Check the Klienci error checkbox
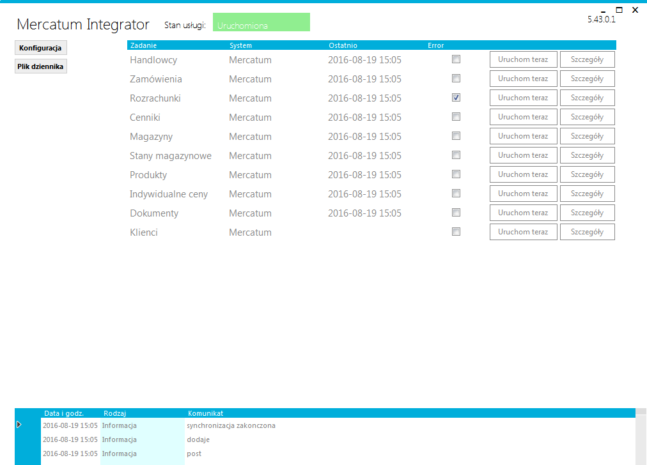 point(456,232)
